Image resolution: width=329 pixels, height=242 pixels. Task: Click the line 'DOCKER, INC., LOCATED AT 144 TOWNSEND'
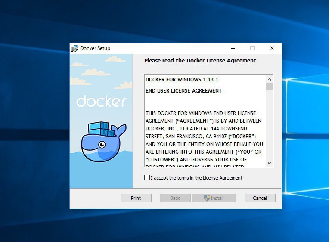tap(196, 129)
